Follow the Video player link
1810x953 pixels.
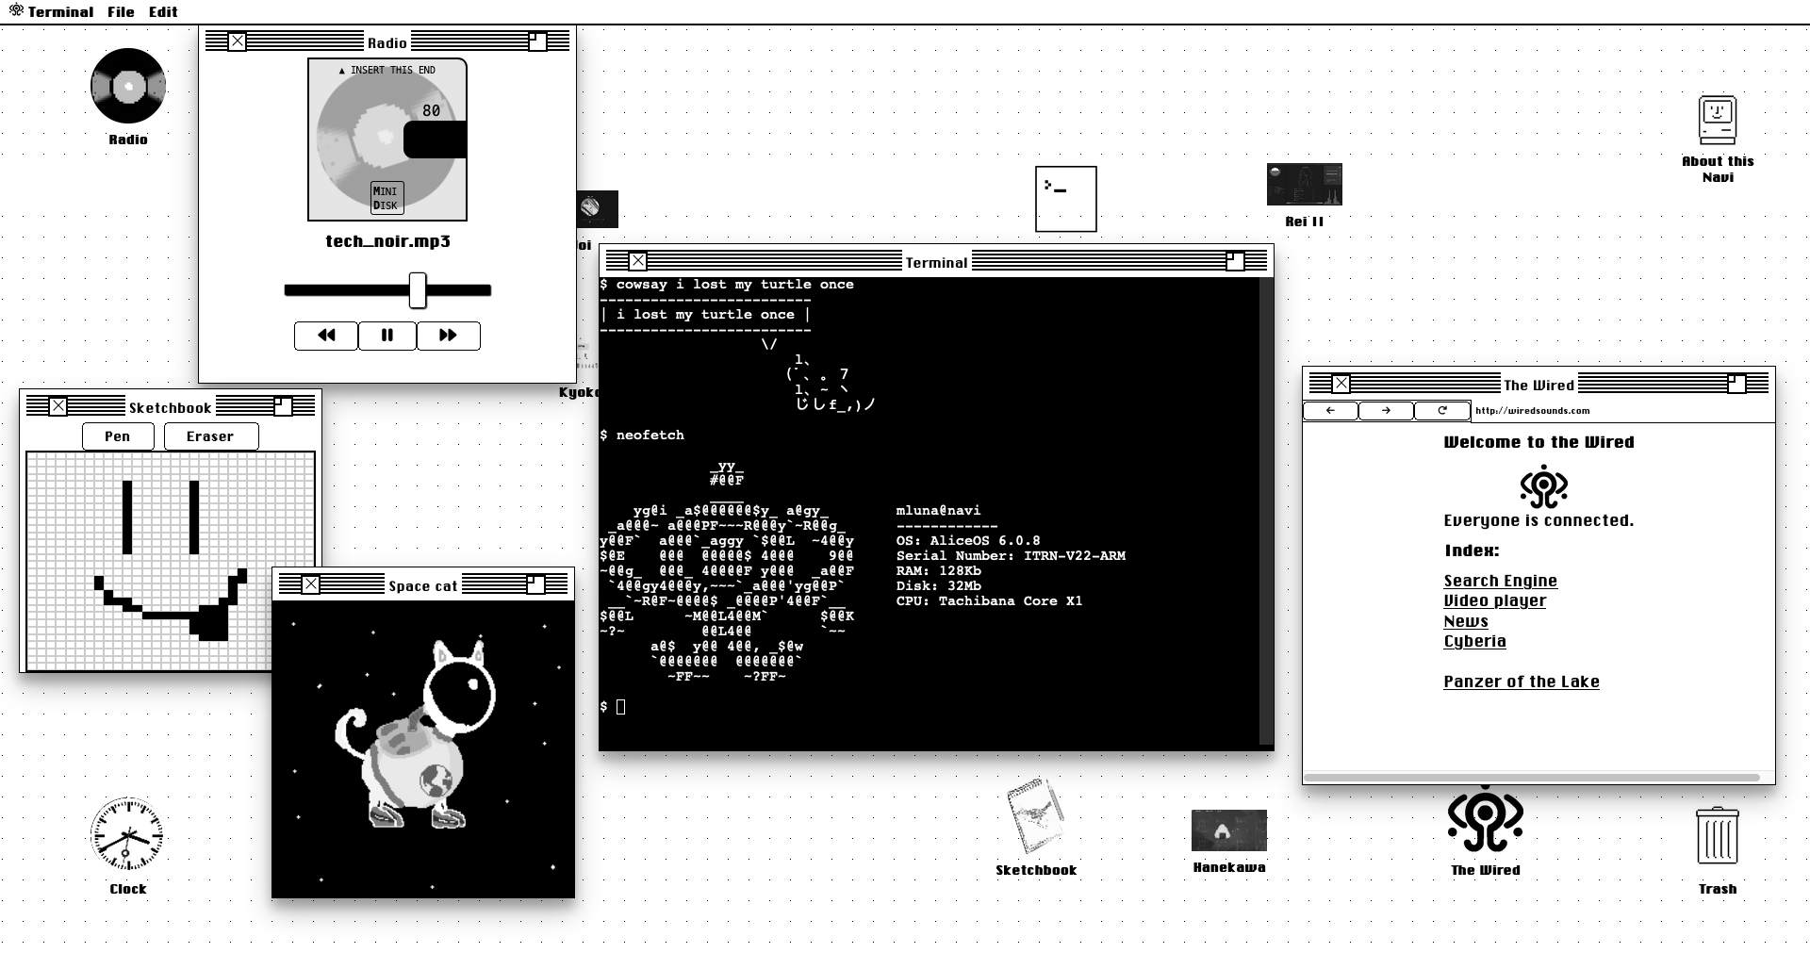(1495, 601)
